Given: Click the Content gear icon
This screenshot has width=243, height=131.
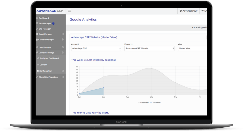Looking at the screenshot, I should 38,65.
